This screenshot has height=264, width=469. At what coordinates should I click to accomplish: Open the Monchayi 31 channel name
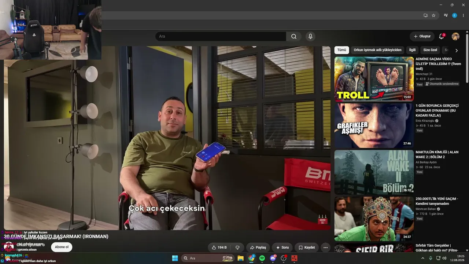point(424,74)
